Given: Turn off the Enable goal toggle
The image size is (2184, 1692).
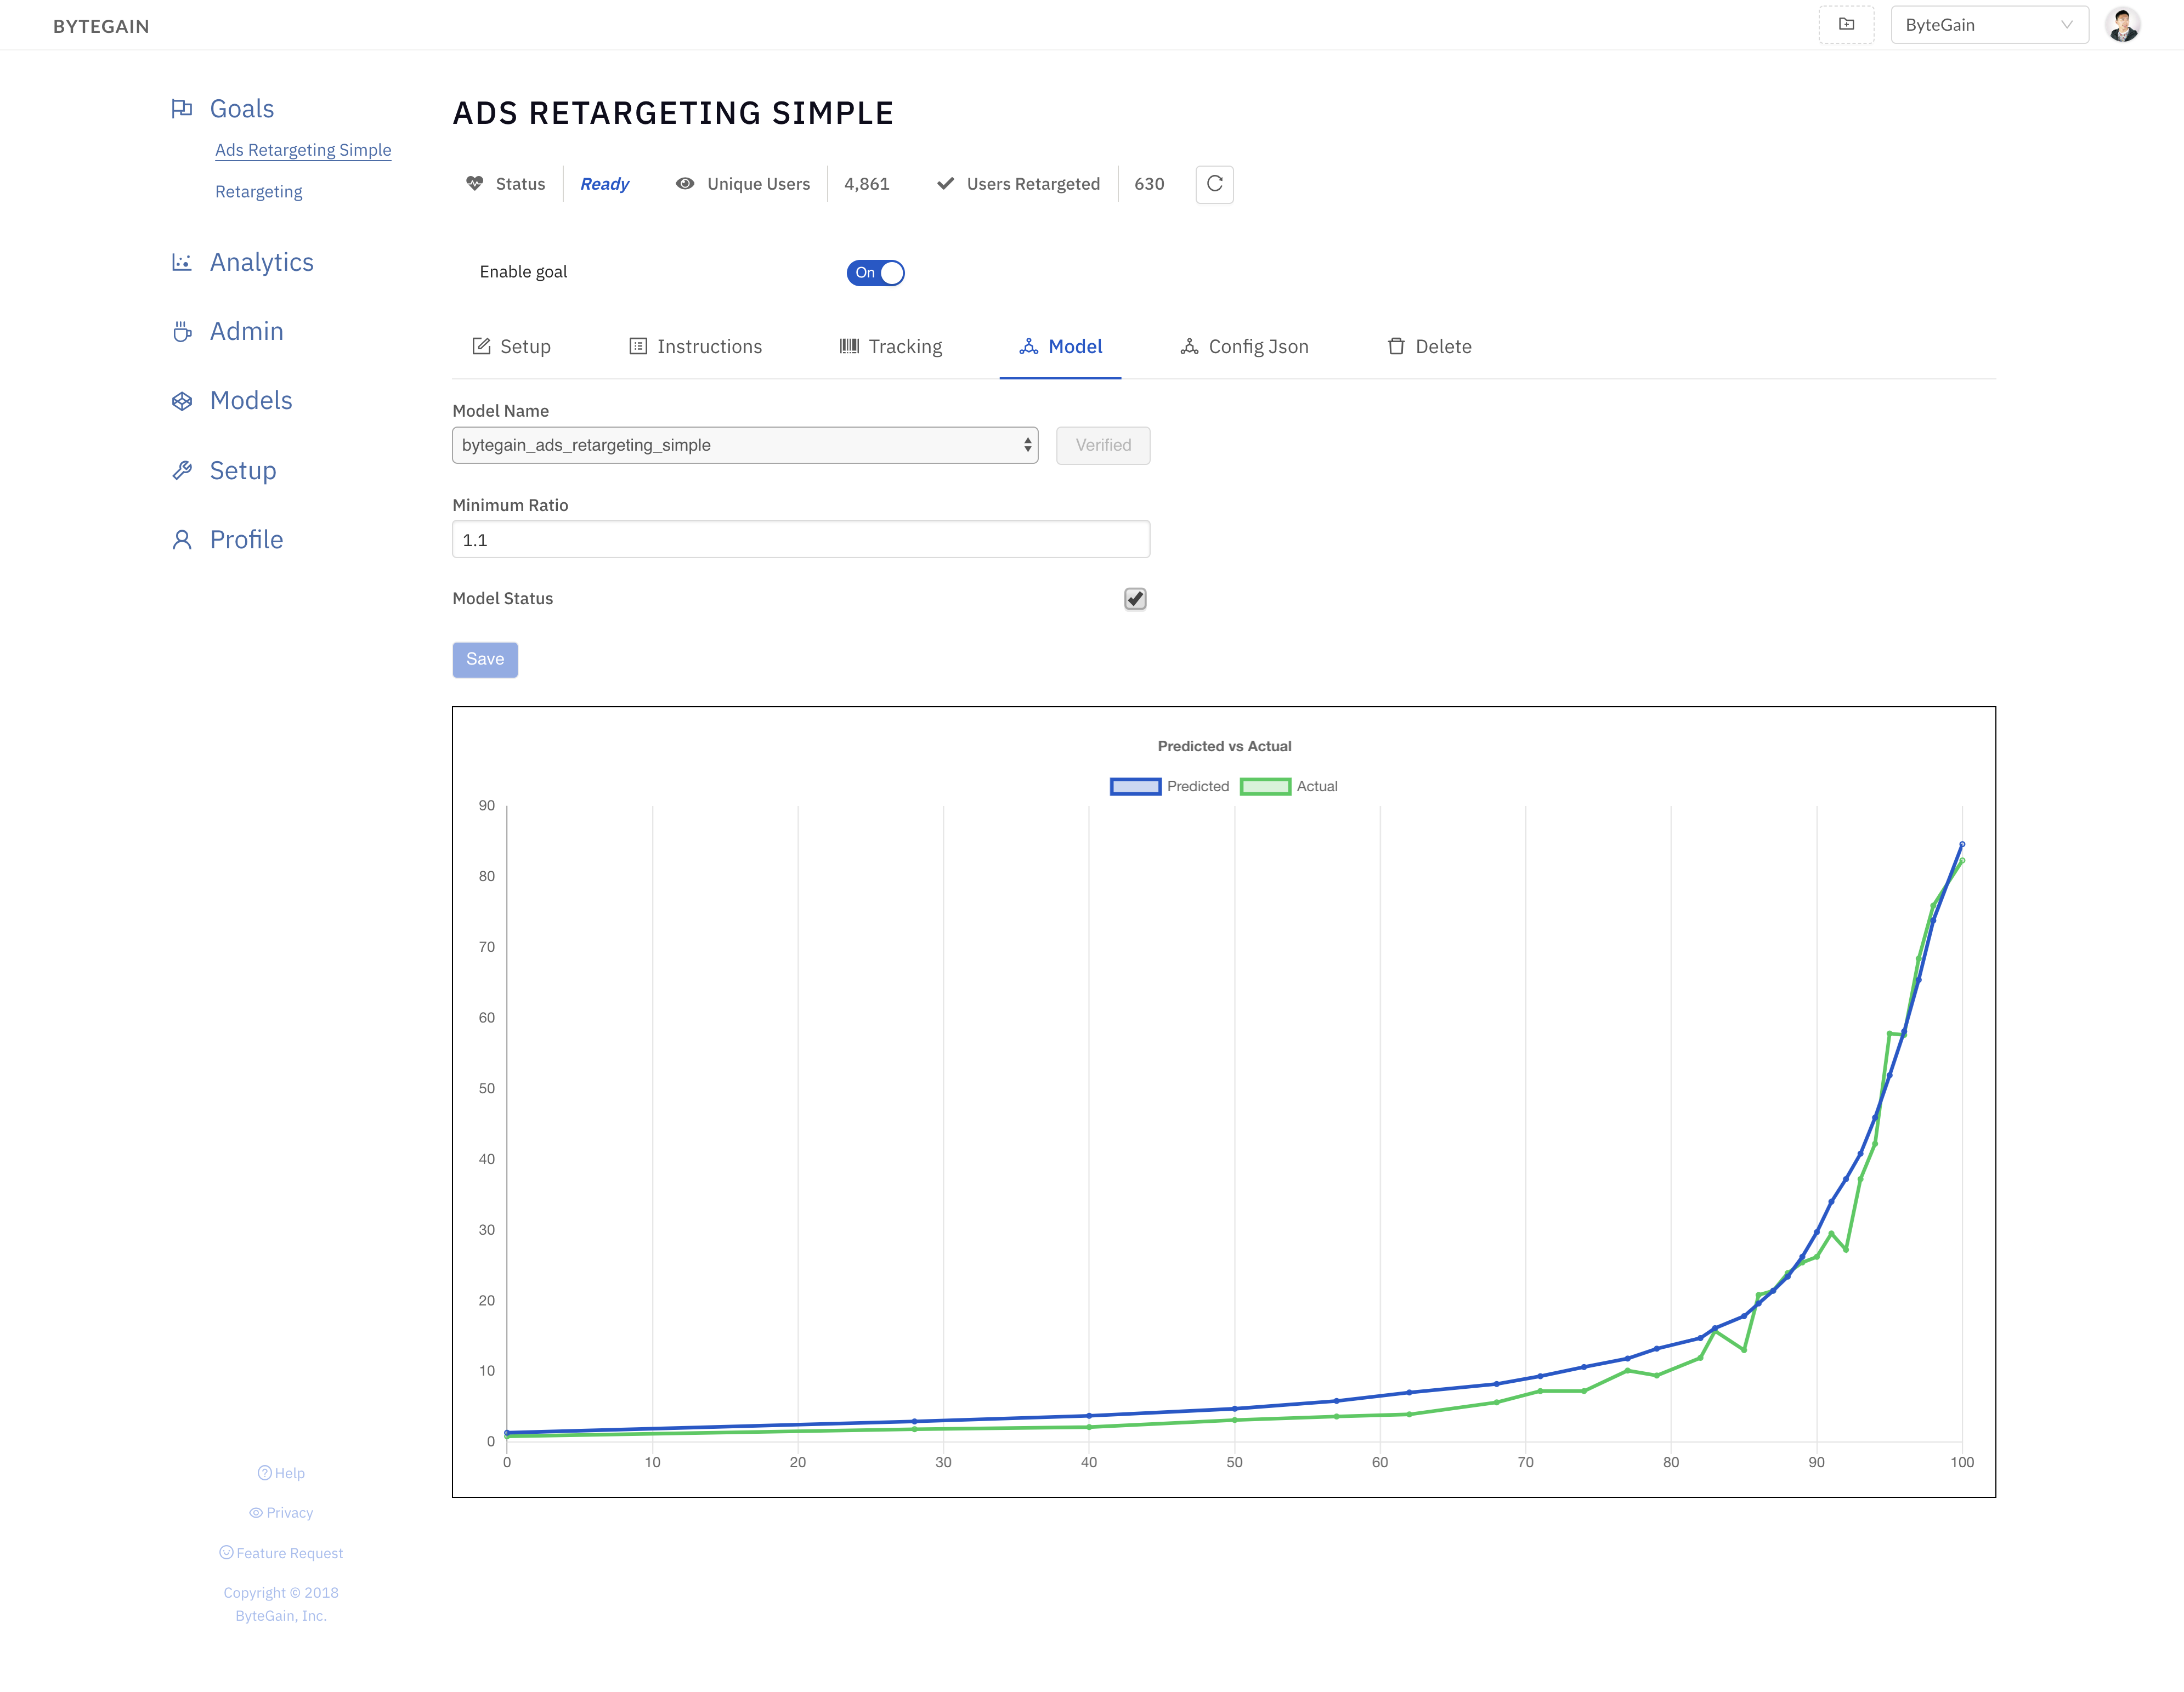Looking at the screenshot, I should tap(876, 272).
